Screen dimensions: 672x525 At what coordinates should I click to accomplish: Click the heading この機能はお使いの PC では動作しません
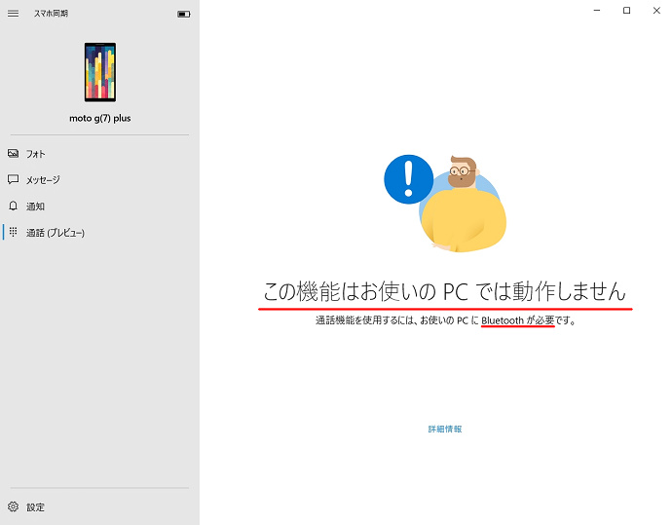click(x=444, y=291)
